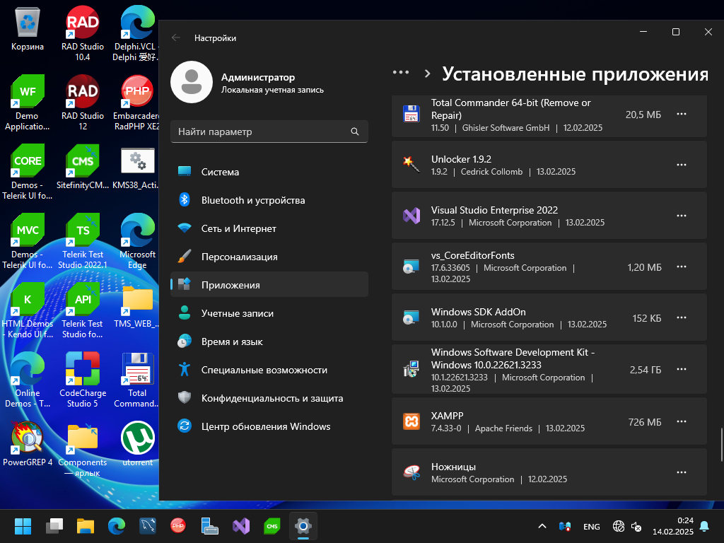Select the KMS38_Acti desktop file icon
Viewport: 724px width, 543px height.
pos(138,167)
